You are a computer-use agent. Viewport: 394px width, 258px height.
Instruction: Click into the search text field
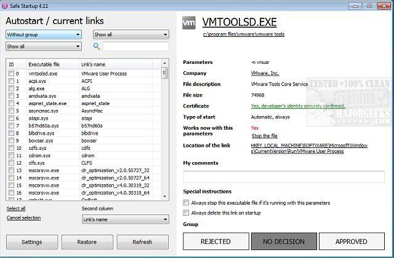click(x=136, y=47)
